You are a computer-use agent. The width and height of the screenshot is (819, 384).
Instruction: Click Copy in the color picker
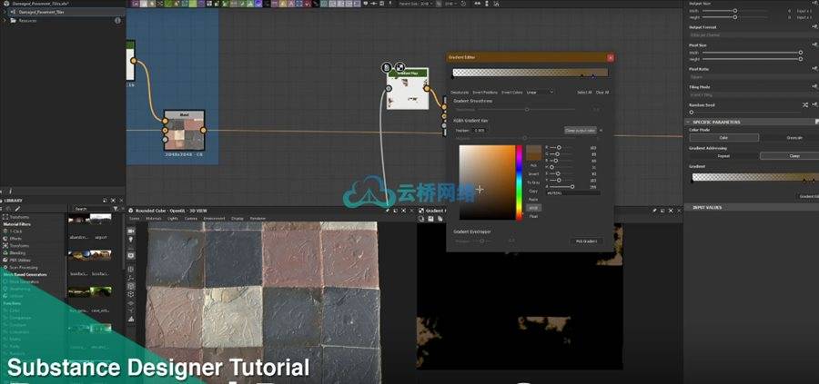pos(533,191)
